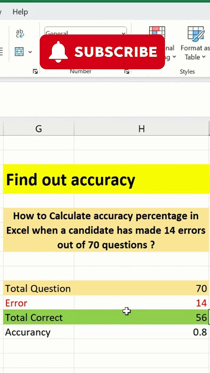Select column H header
The width and height of the screenshot is (210, 373).
click(142, 128)
